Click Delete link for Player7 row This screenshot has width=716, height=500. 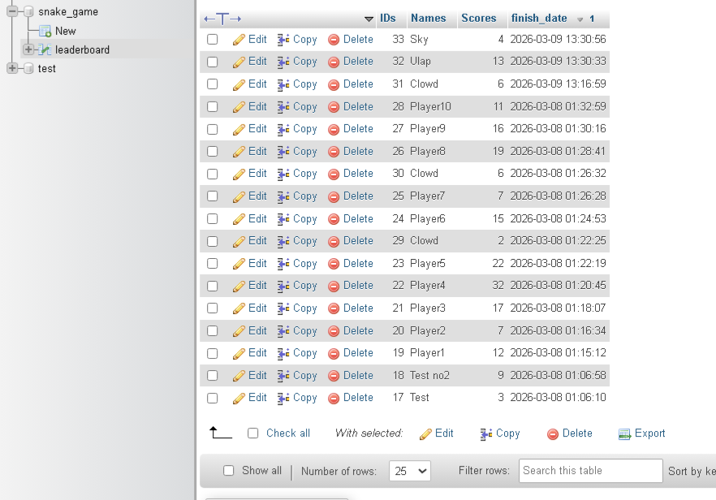click(358, 196)
